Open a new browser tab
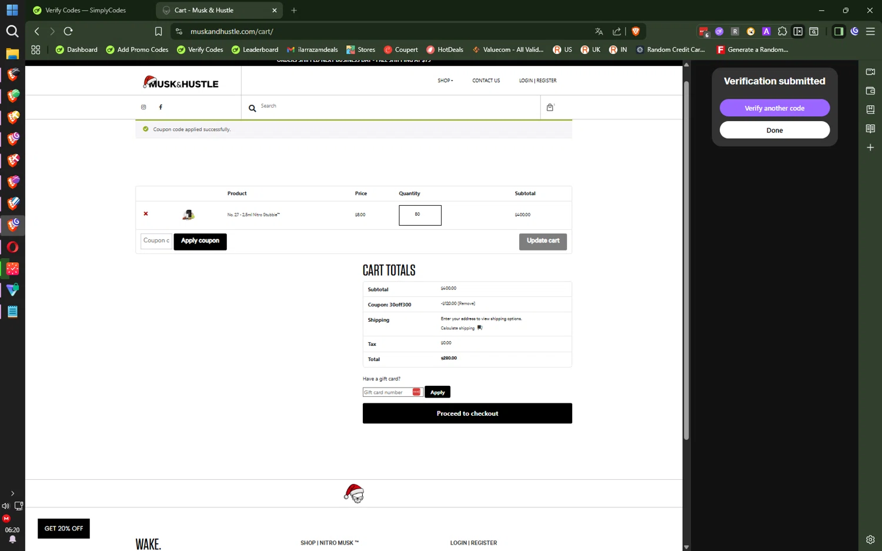 tap(294, 10)
